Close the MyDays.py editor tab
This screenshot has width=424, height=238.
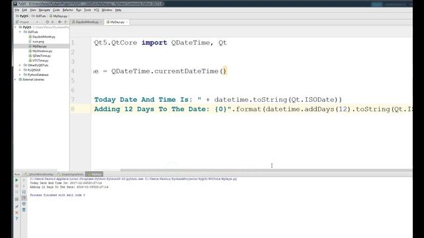pos(127,22)
